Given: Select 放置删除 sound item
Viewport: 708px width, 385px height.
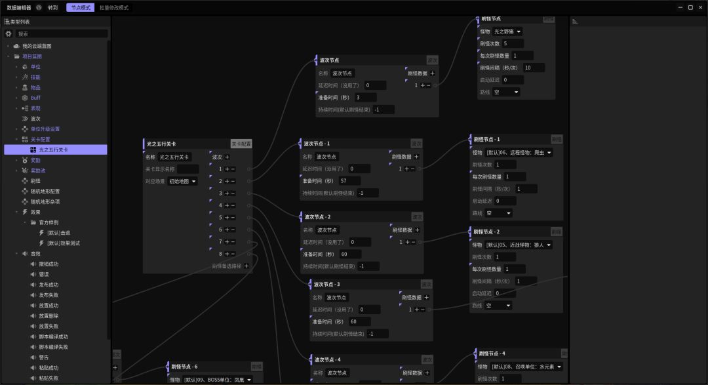Looking at the screenshot, I should click(49, 316).
